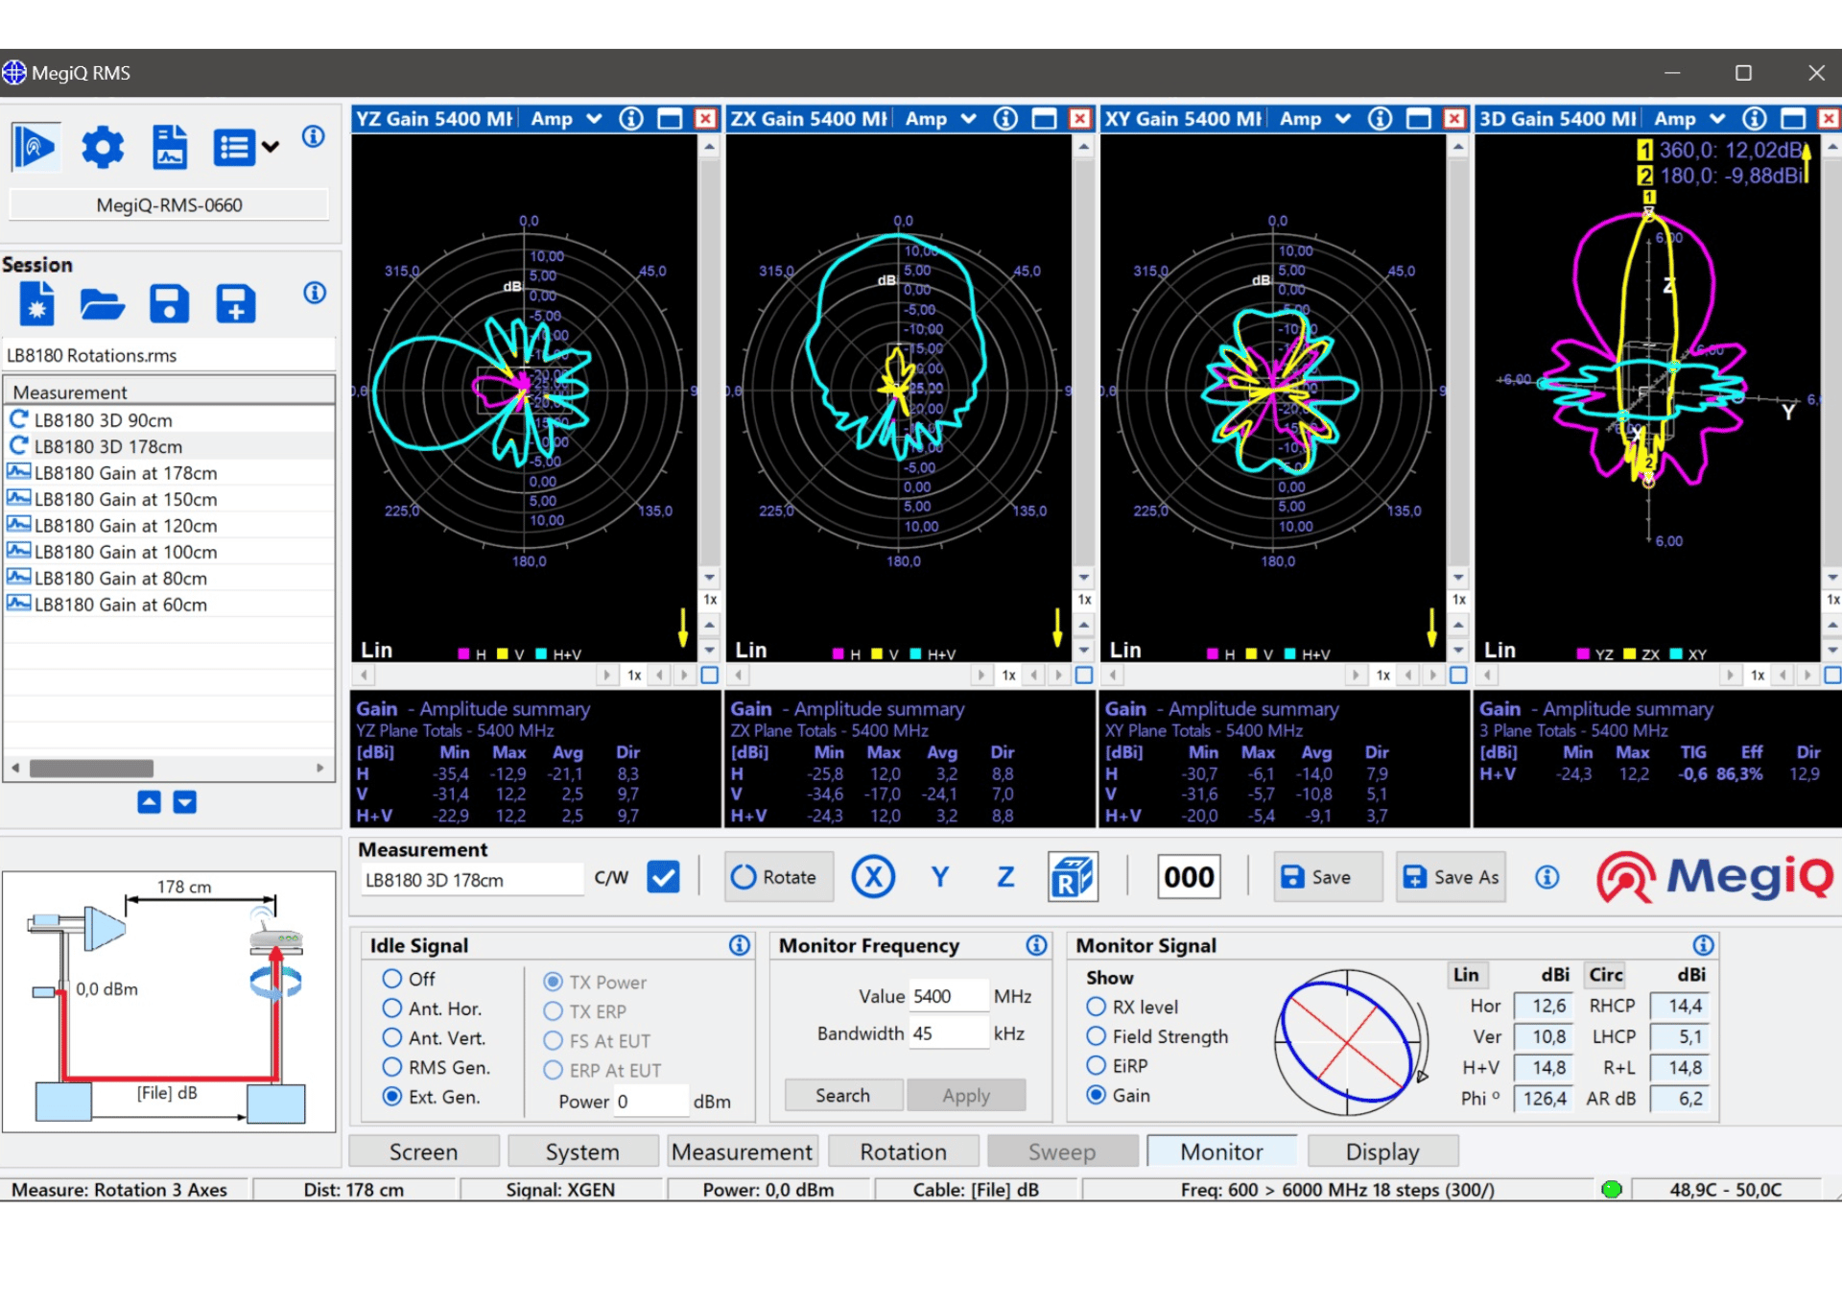Select the X axis circle icon

pos(873,877)
